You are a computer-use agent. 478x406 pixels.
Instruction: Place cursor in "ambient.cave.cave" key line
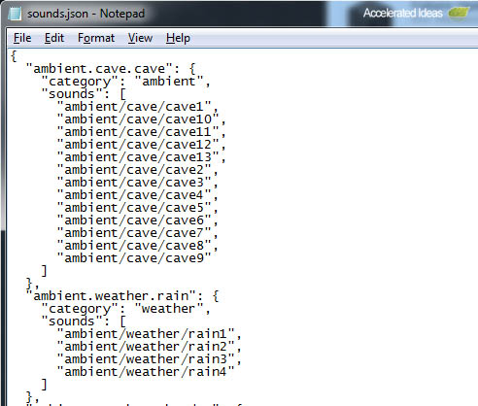click(111, 69)
